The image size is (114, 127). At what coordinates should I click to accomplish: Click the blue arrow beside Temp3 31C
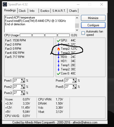click(x=59, y=53)
